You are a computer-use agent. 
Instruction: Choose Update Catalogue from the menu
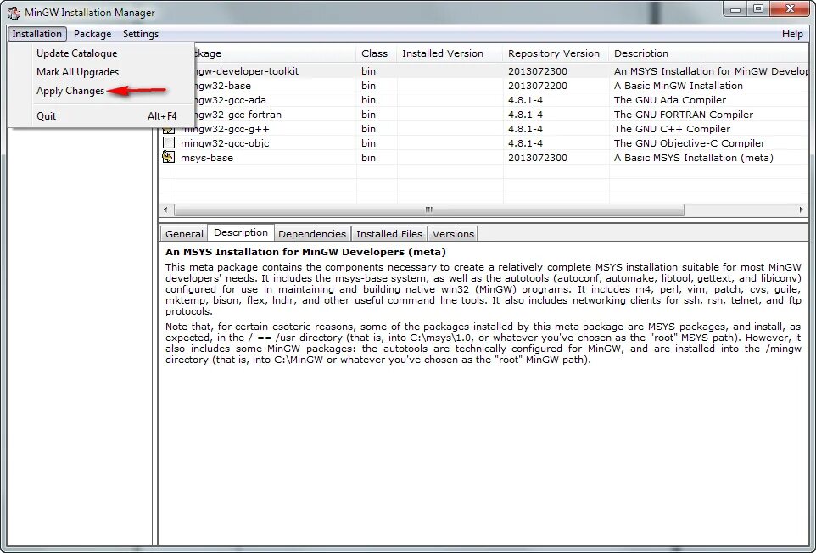pyautogui.click(x=76, y=53)
